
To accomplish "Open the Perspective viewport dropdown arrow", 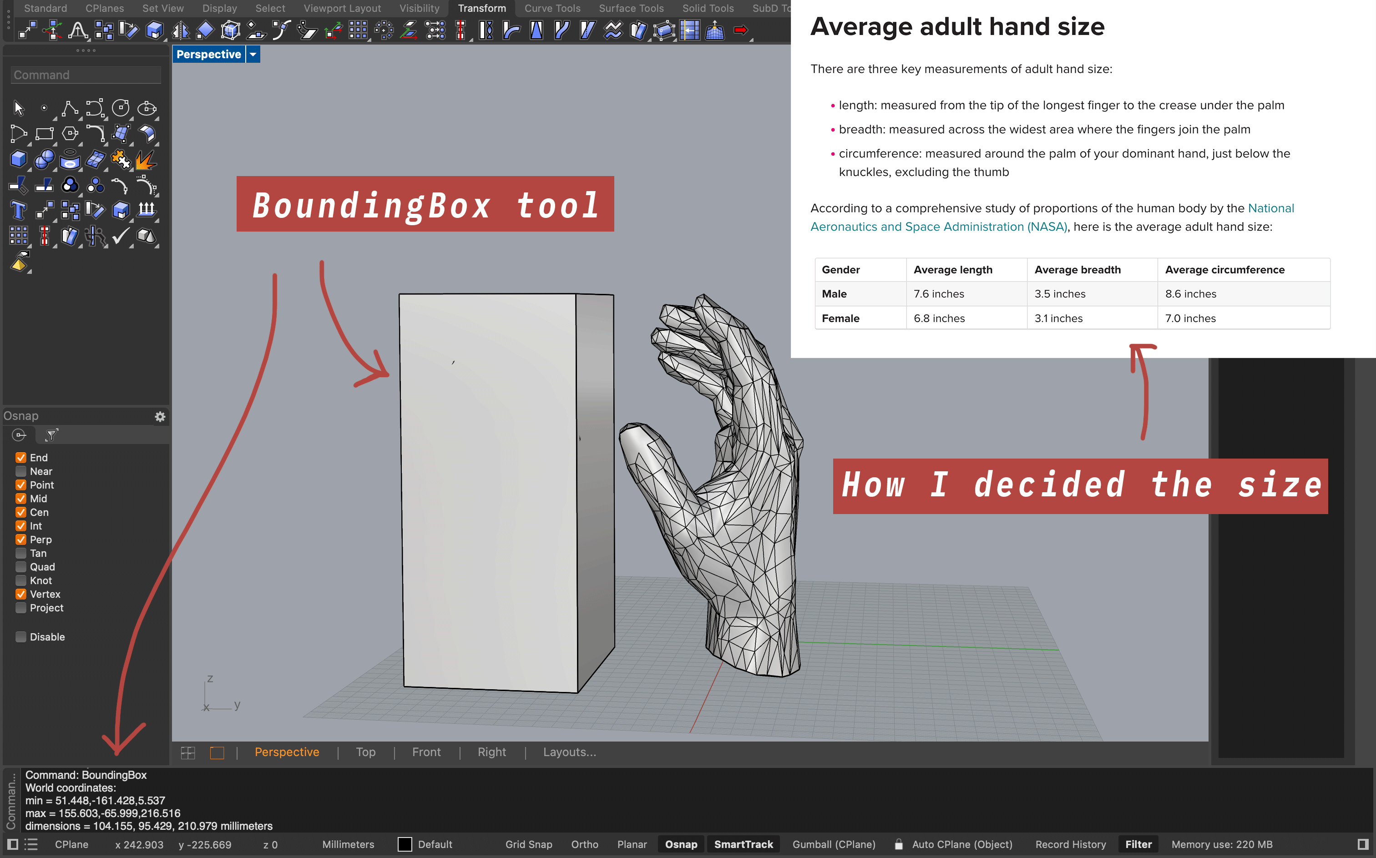I will (x=253, y=55).
